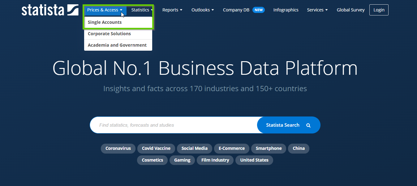Expand the Statistics menu

[x=142, y=10]
